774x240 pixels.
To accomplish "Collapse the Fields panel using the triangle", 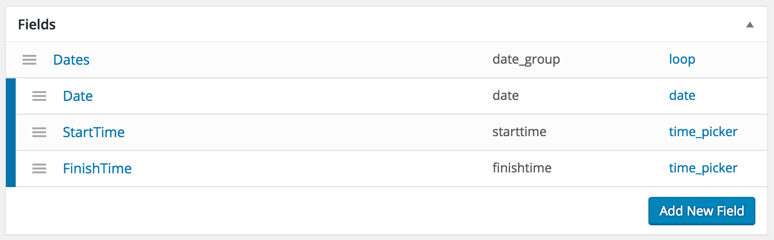I will [749, 25].
